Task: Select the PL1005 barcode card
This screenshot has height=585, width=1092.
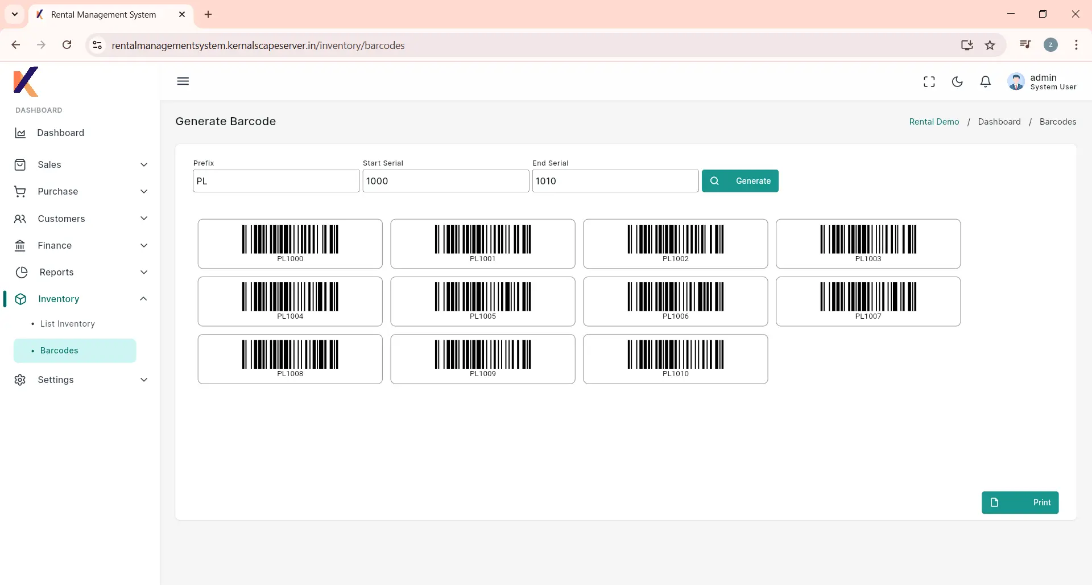Action: (x=483, y=302)
